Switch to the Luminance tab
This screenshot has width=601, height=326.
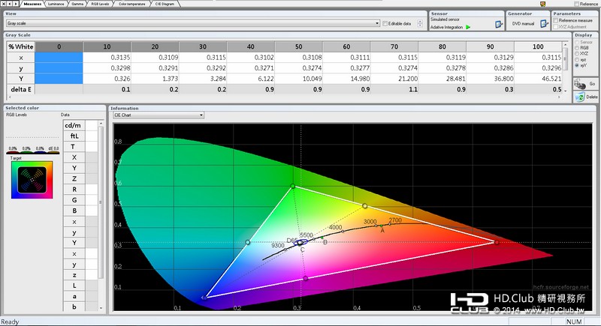[x=55, y=4]
